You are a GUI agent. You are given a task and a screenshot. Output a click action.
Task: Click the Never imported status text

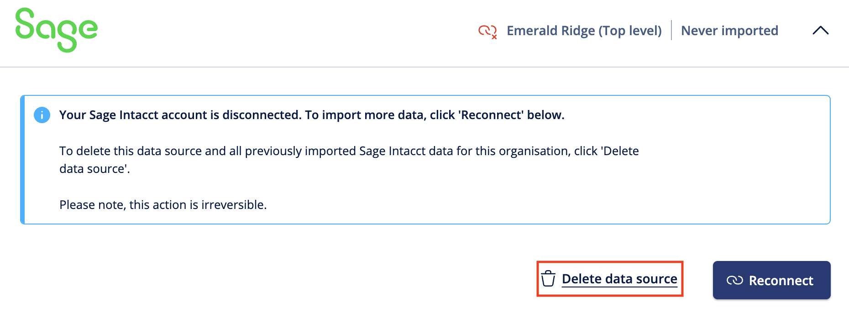(x=729, y=31)
